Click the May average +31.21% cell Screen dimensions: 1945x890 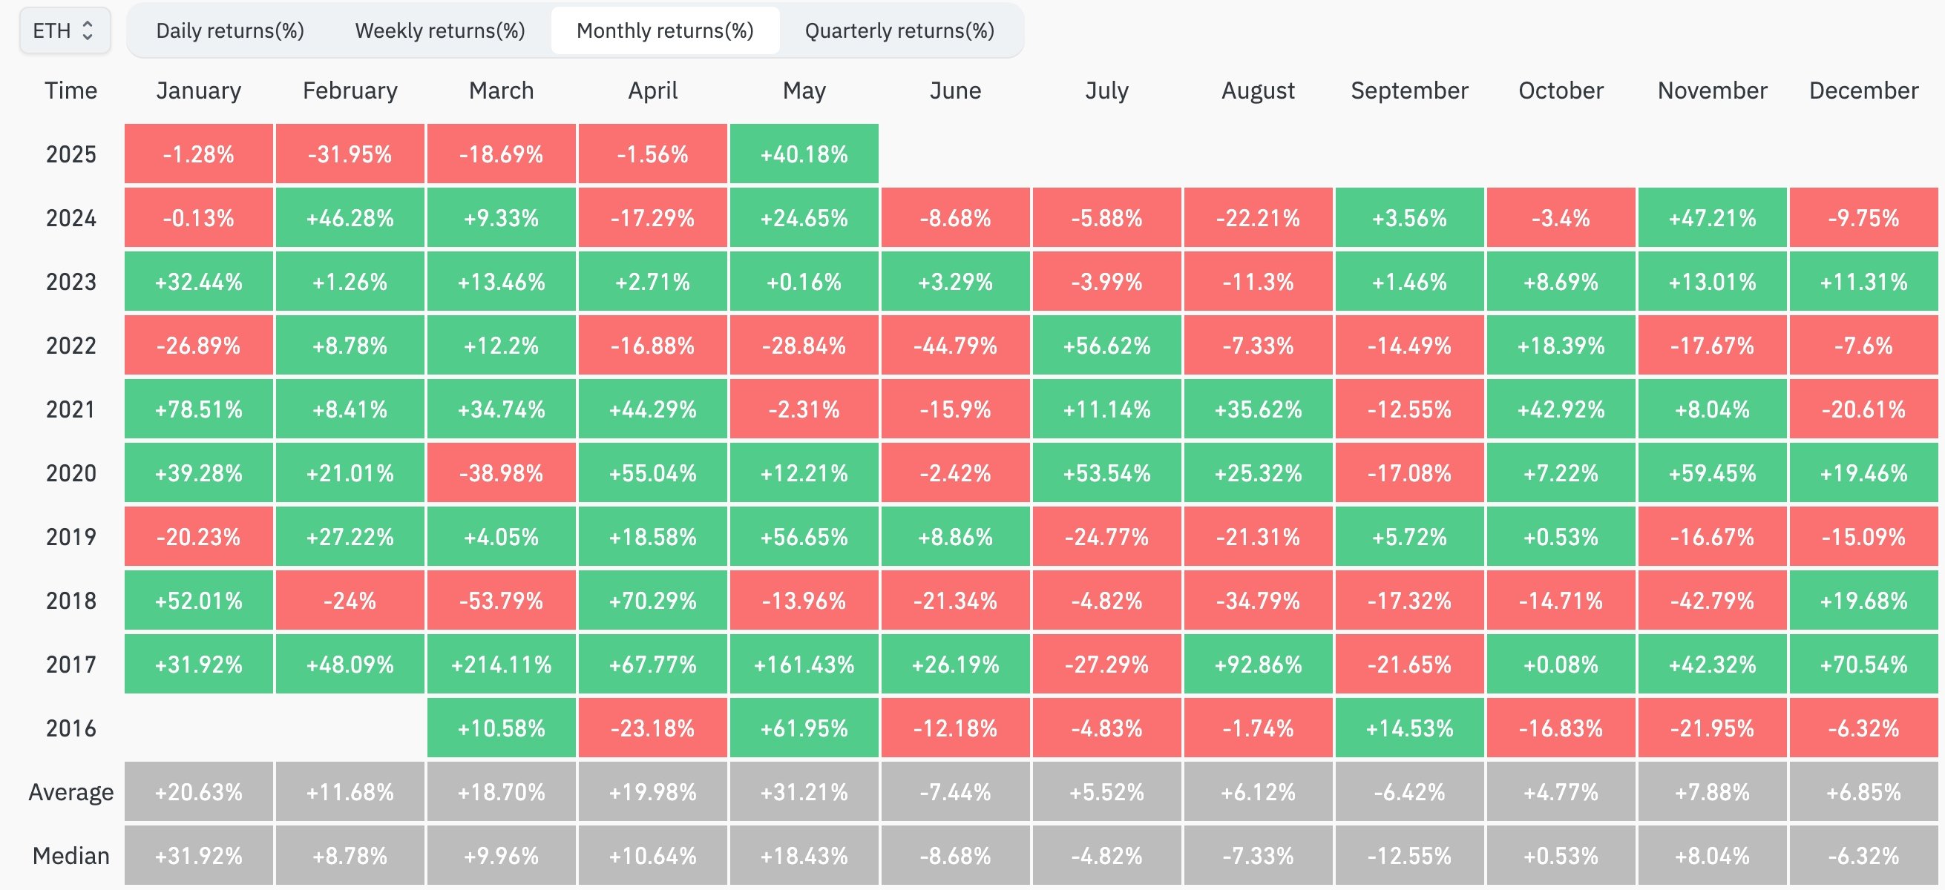[804, 792]
